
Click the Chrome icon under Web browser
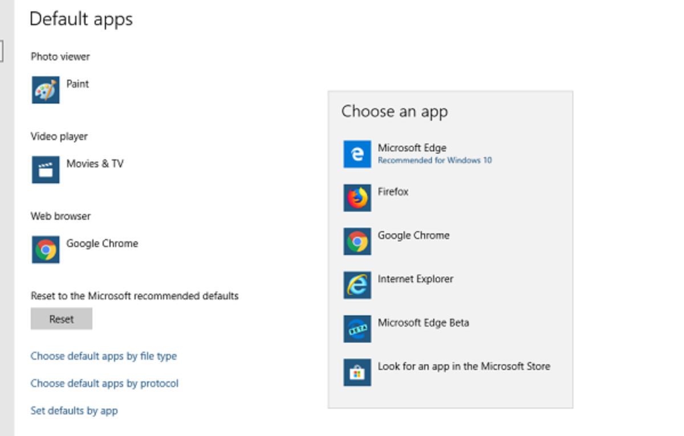click(46, 249)
